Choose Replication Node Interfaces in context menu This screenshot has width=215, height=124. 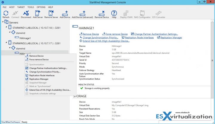(50, 75)
